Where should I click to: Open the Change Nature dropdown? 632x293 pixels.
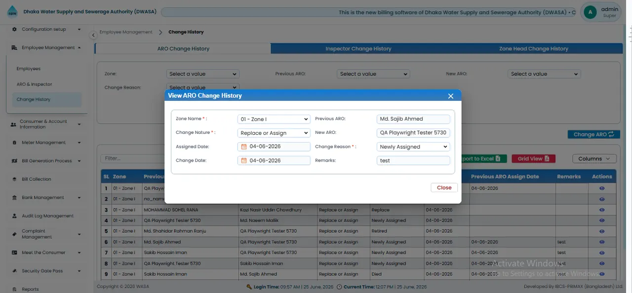coord(274,133)
